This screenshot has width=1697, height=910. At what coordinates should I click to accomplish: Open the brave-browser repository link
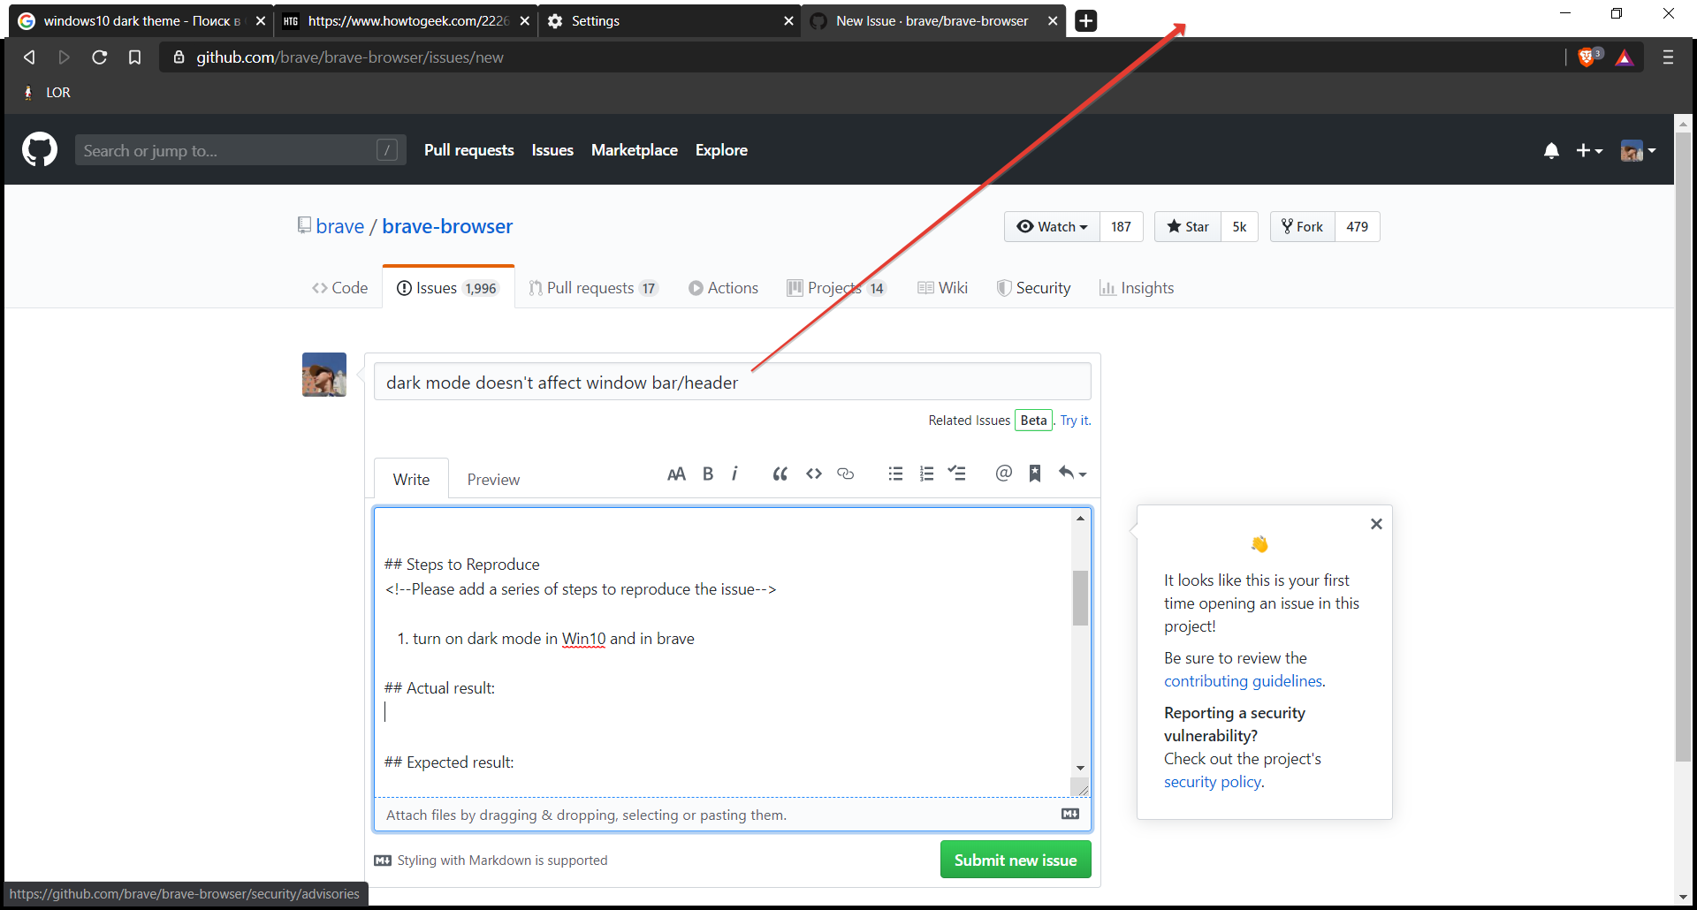tap(447, 227)
